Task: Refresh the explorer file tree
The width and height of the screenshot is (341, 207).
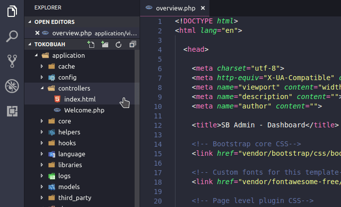Action: click(119, 44)
